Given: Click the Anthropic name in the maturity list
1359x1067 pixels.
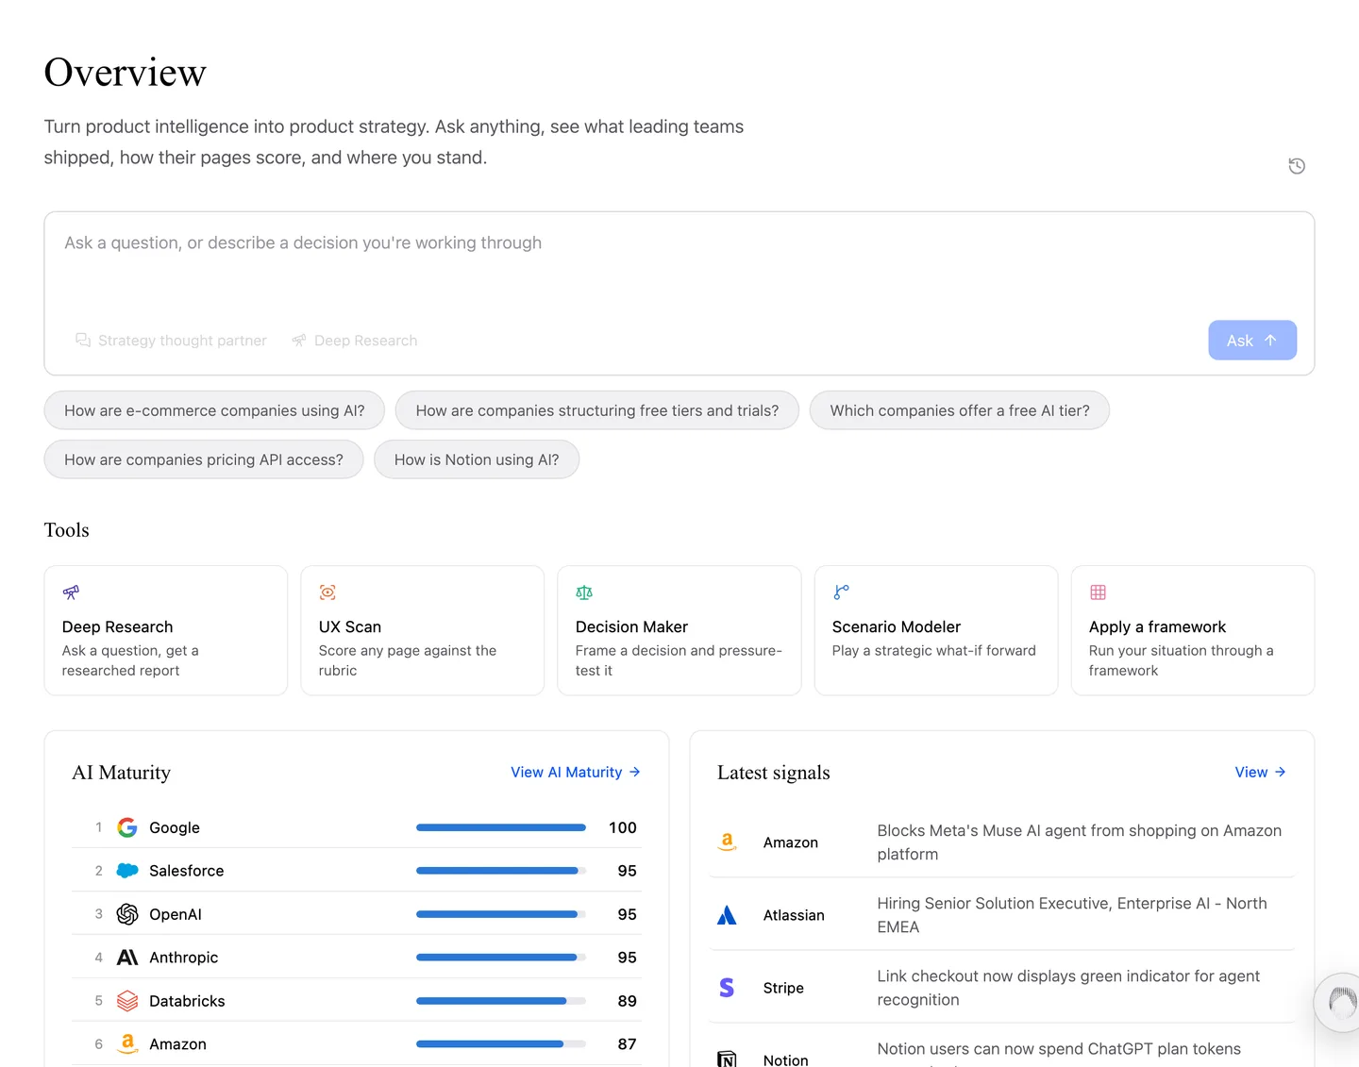Looking at the screenshot, I should 183,958.
